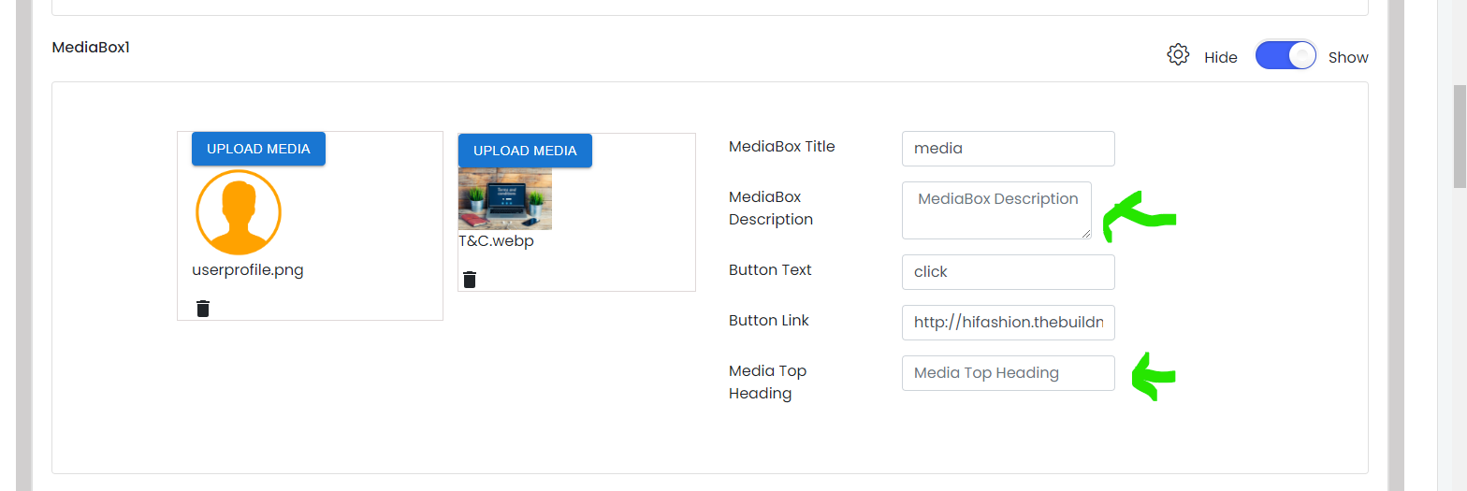Click into the MediaBox Description text area
The image size is (1467, 491).
tap(996, 210)
